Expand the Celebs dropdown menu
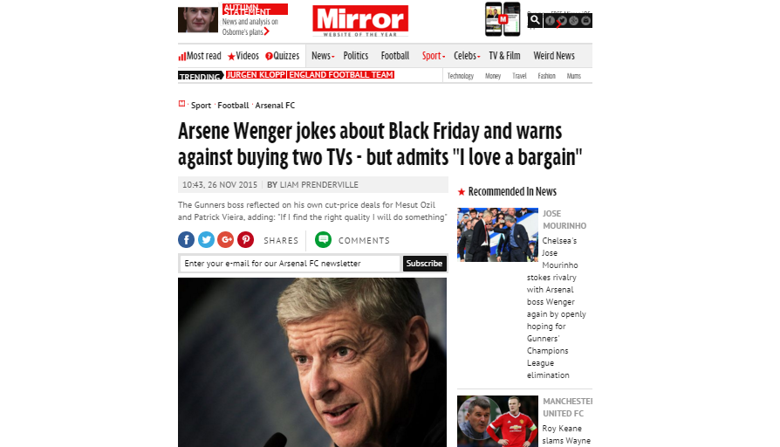The width and height of the screenshot is (780, 447). (467, 56)
